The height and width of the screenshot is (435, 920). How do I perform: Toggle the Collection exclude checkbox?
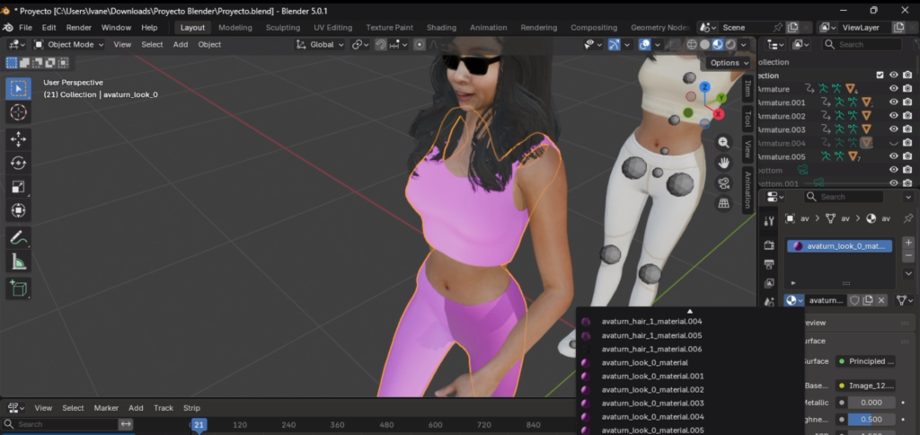pos(880,75)
